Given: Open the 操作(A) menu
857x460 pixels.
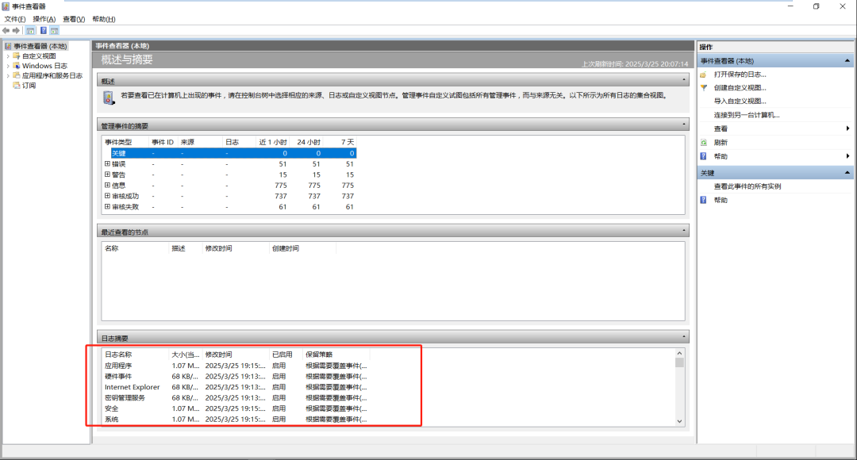Looking at the screenshot, I should [x=44, y=19].
